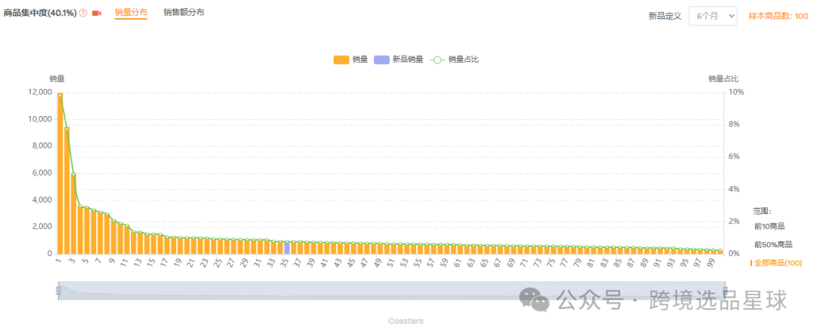
Task: Click the dropdown arrow beside 6个月
Action: [732, 16]
